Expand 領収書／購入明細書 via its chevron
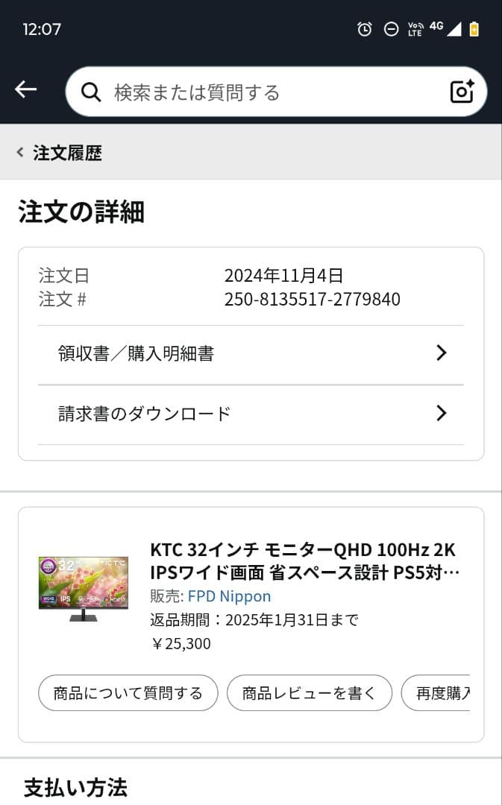 coord(442,353)
